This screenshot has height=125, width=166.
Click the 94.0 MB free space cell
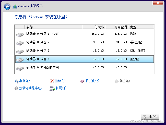click(x=121, y=42)
